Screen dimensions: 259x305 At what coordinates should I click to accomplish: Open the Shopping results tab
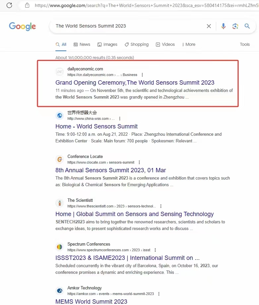pos(137,44)
